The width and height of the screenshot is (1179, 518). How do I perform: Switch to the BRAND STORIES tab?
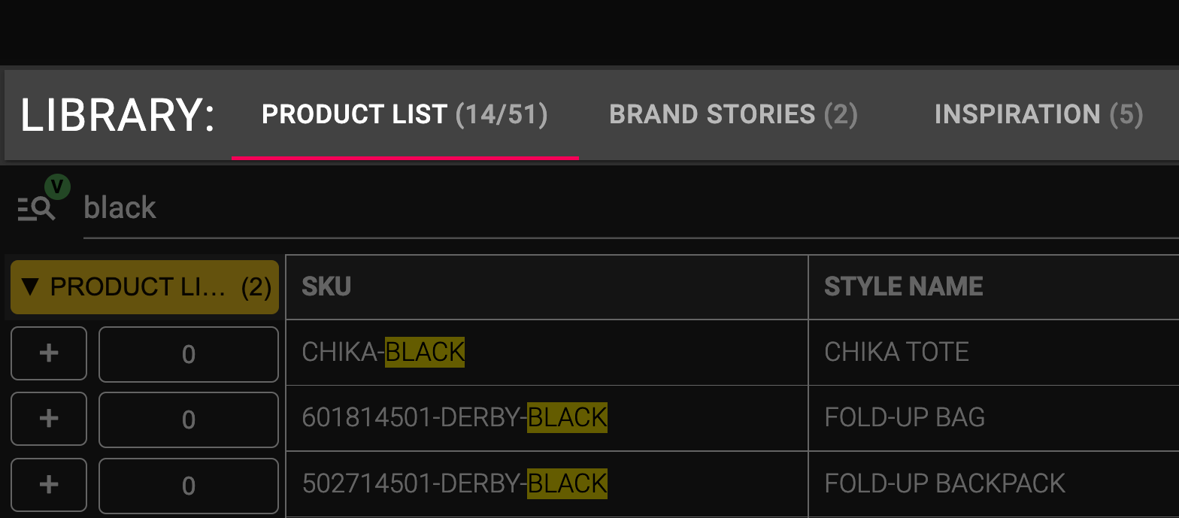[x=733, y=114]
